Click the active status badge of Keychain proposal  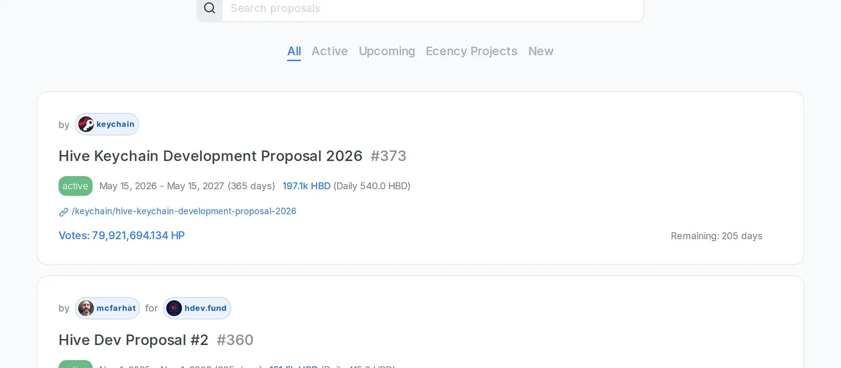pyautogui.click(x=75, y=186)
